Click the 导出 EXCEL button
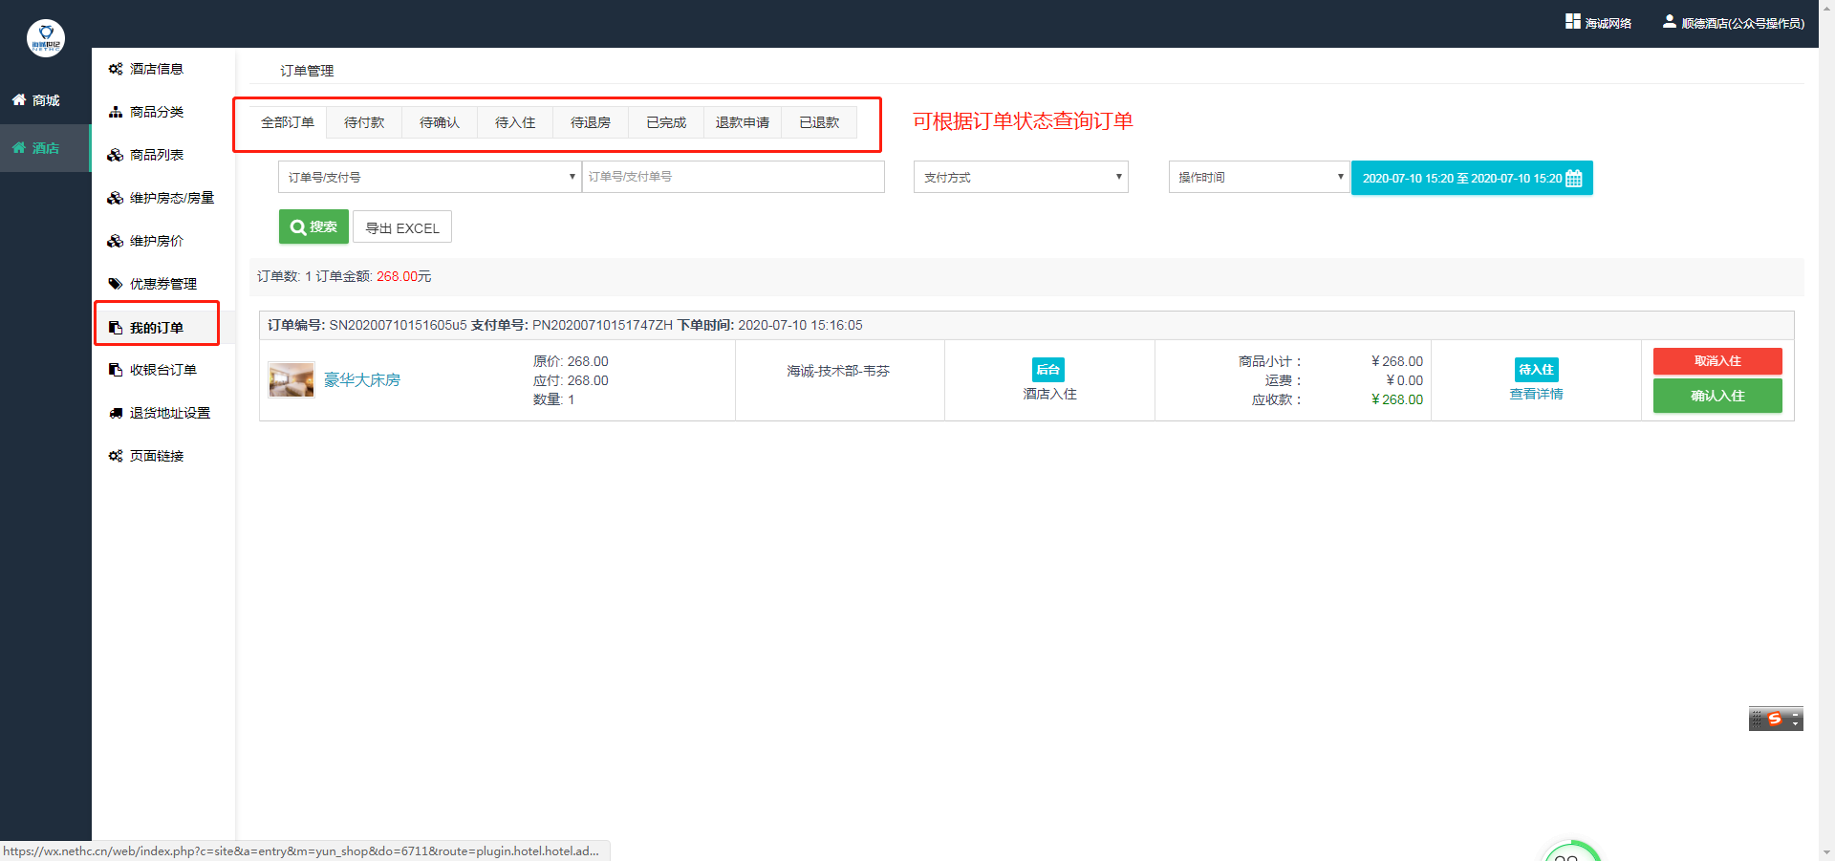Viewport: 1835px width, 861px height. pyautogui.click(x=402, y=227)
